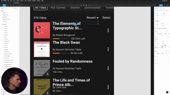Click Align horizontal centers icon in Design panel
This screenshot has height=95, width=170.
(158, 10)
